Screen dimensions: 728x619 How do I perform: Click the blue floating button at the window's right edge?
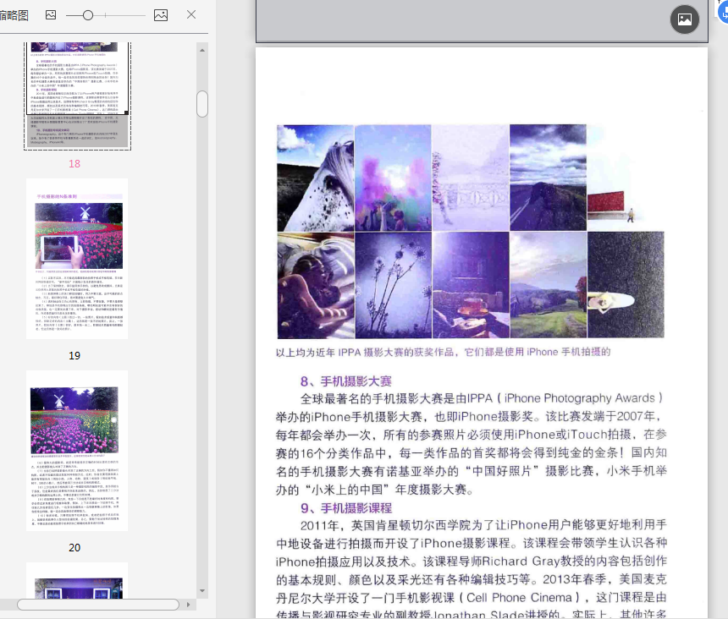click(724, 11)
